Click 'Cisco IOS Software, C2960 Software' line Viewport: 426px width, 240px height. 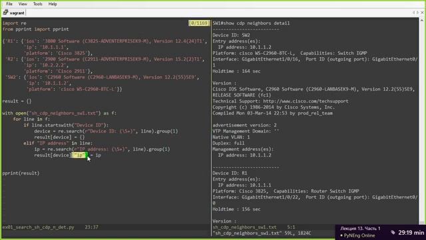314,89
